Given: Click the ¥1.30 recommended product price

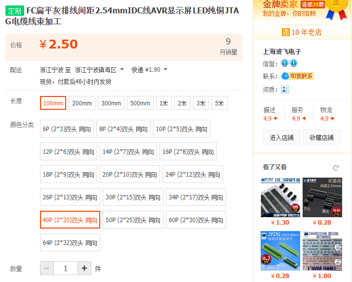Looking at the screenshot, I should pos(280,223).
